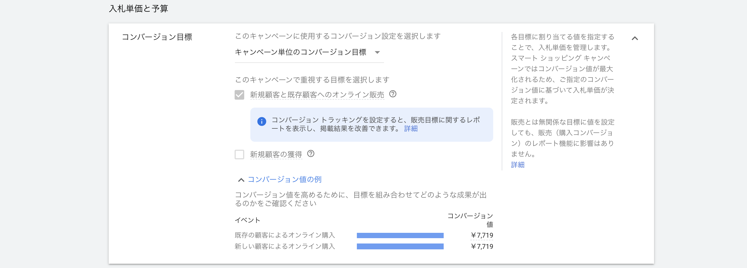The image size is (747, 268).
Task: Click the 入札単価と予算 heading
Action: pyautogui.click(x=138, y=9)
